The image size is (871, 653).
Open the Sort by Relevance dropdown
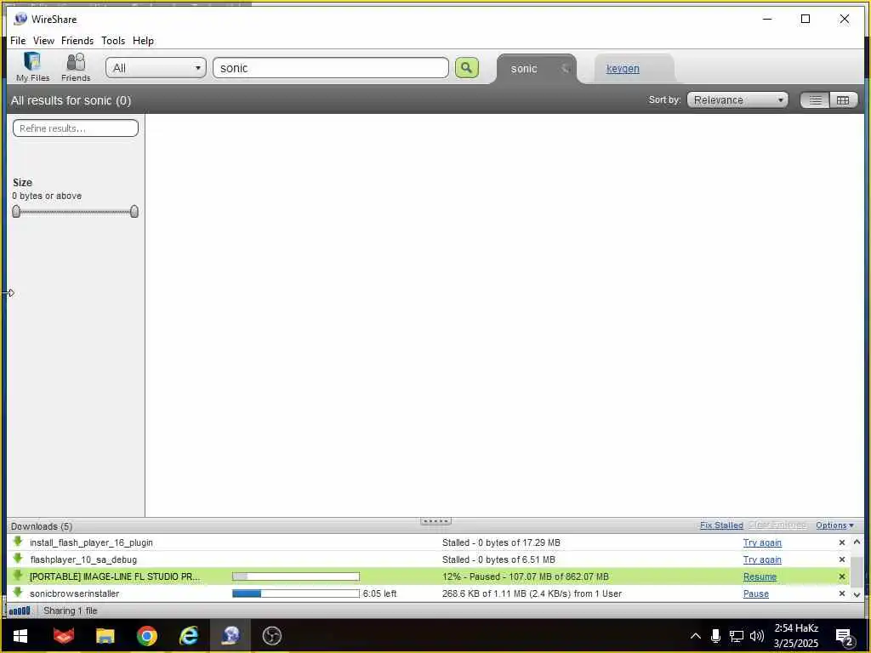pyautogui.click(x=737, y=100)
